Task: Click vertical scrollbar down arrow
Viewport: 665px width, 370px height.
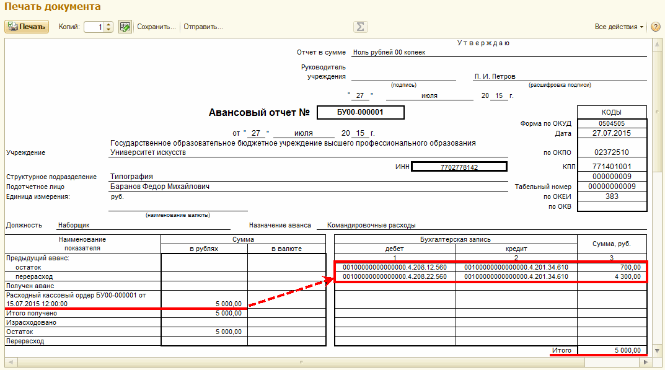Action: pos(658,351)
